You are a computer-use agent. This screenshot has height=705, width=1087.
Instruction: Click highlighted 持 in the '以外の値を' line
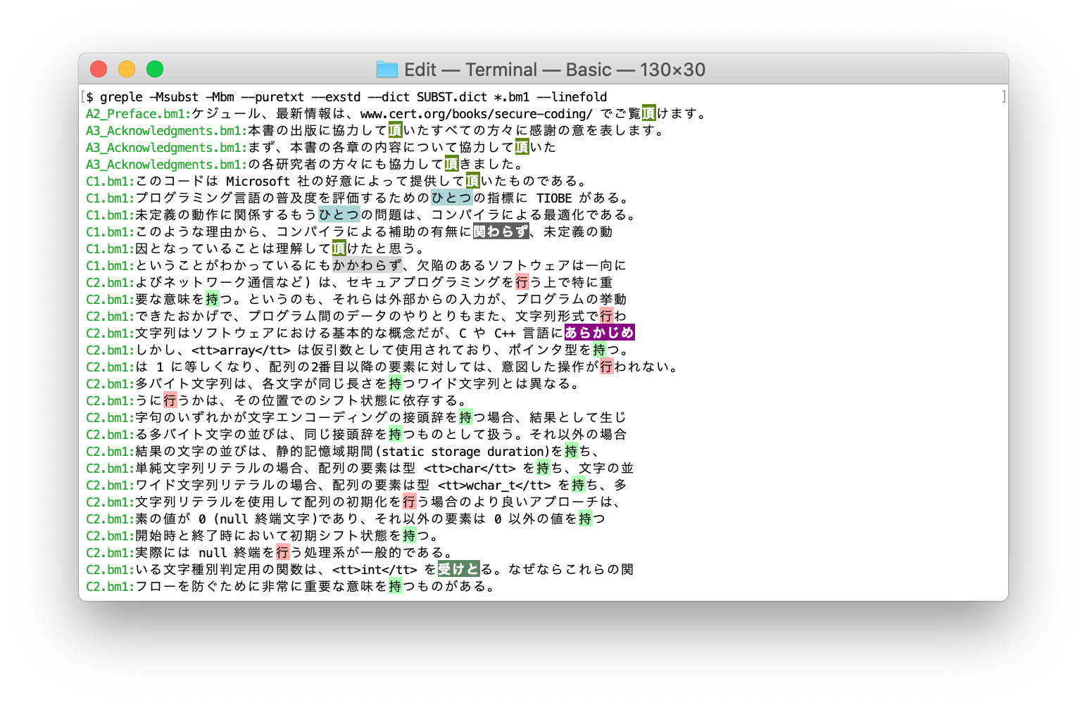pyautogui.click(x=586, y=519)
